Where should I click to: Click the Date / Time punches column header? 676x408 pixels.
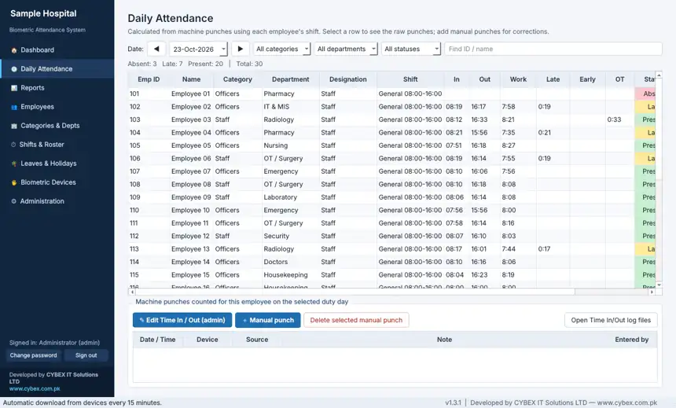(157, 340)
